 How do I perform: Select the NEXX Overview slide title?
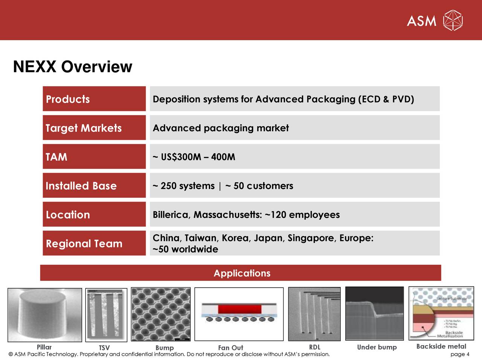(x=72, y=67)
